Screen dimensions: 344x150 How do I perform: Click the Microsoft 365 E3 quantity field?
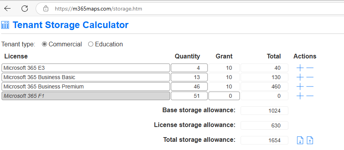[189, 68]
